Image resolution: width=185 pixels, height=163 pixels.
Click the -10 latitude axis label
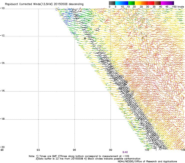(x=2, y=8)
